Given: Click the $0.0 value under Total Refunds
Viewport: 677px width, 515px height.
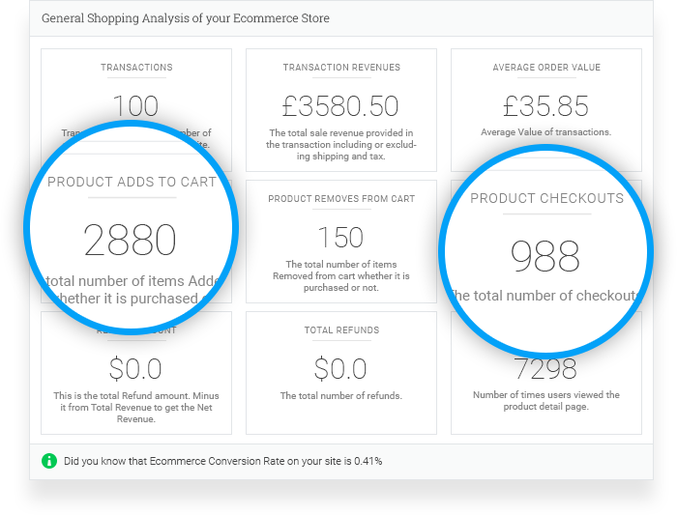Looking at the screenshot, I should (340, 369).
